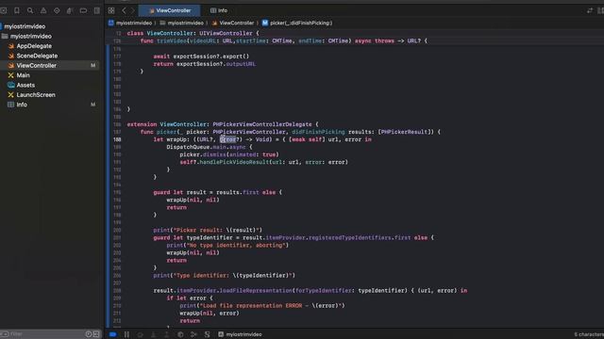Open the SceneDelegate file

pyautogui.click(x=37, y=56)
